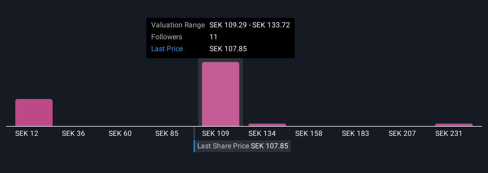Click the SEK 158 axis label
This screenshot has height=173, width=488.
point(309,133)
